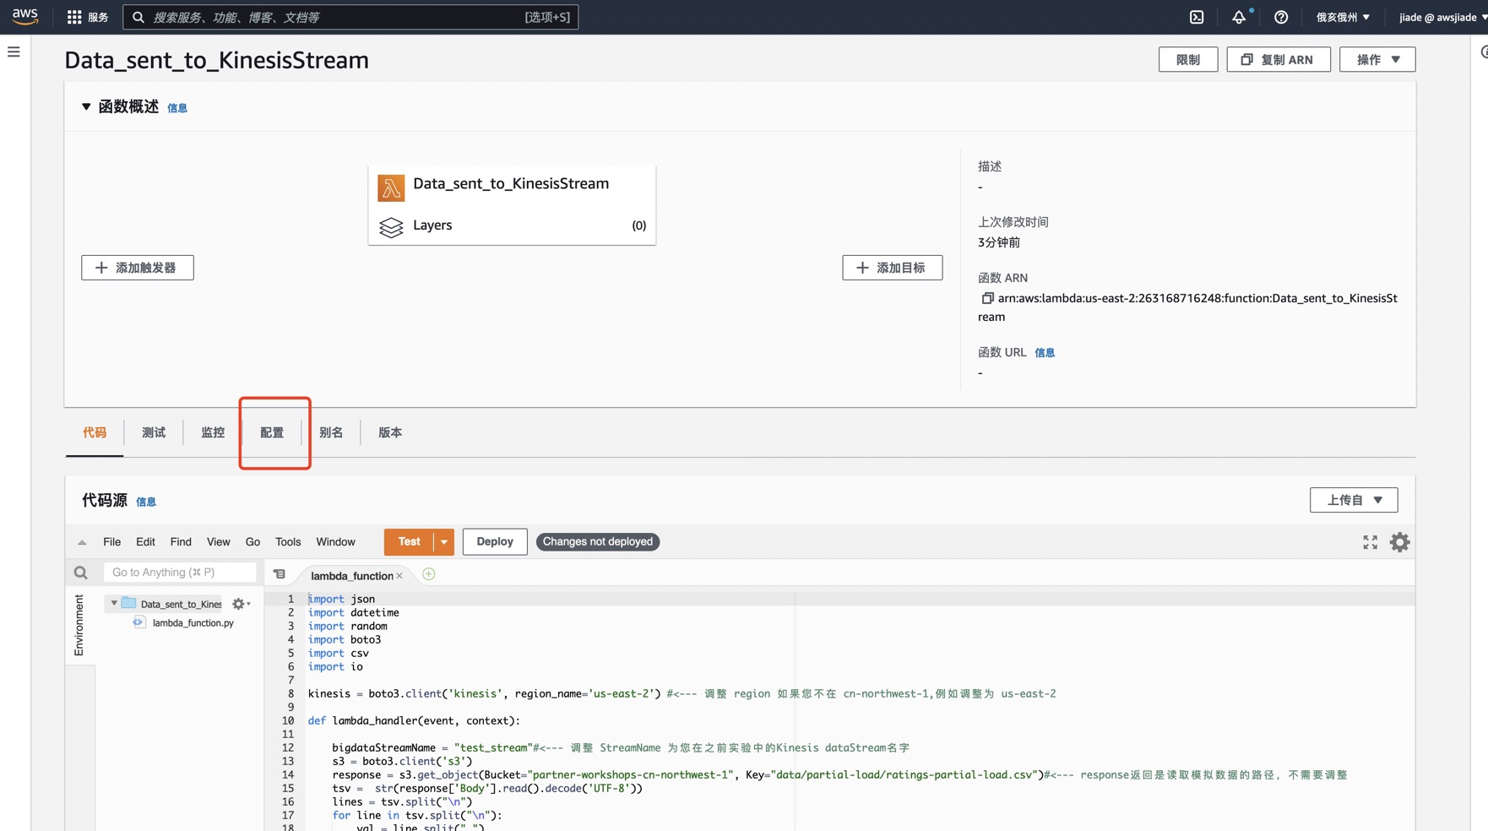This screenshot has height=831, width=1488.
Task: Collapse the Data_sent_to_Kines folder tree
Action: (114, 604)
